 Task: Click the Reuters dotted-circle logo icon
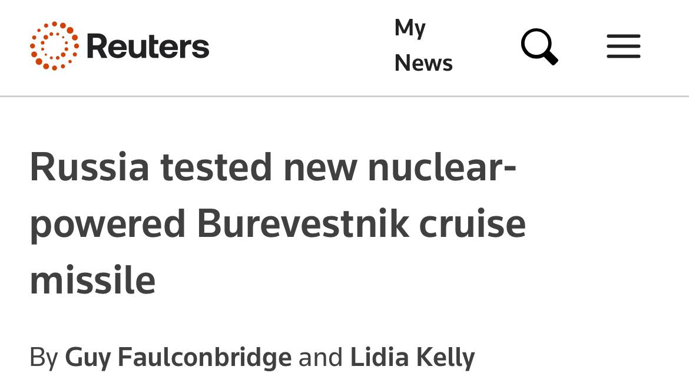point(54,46)
